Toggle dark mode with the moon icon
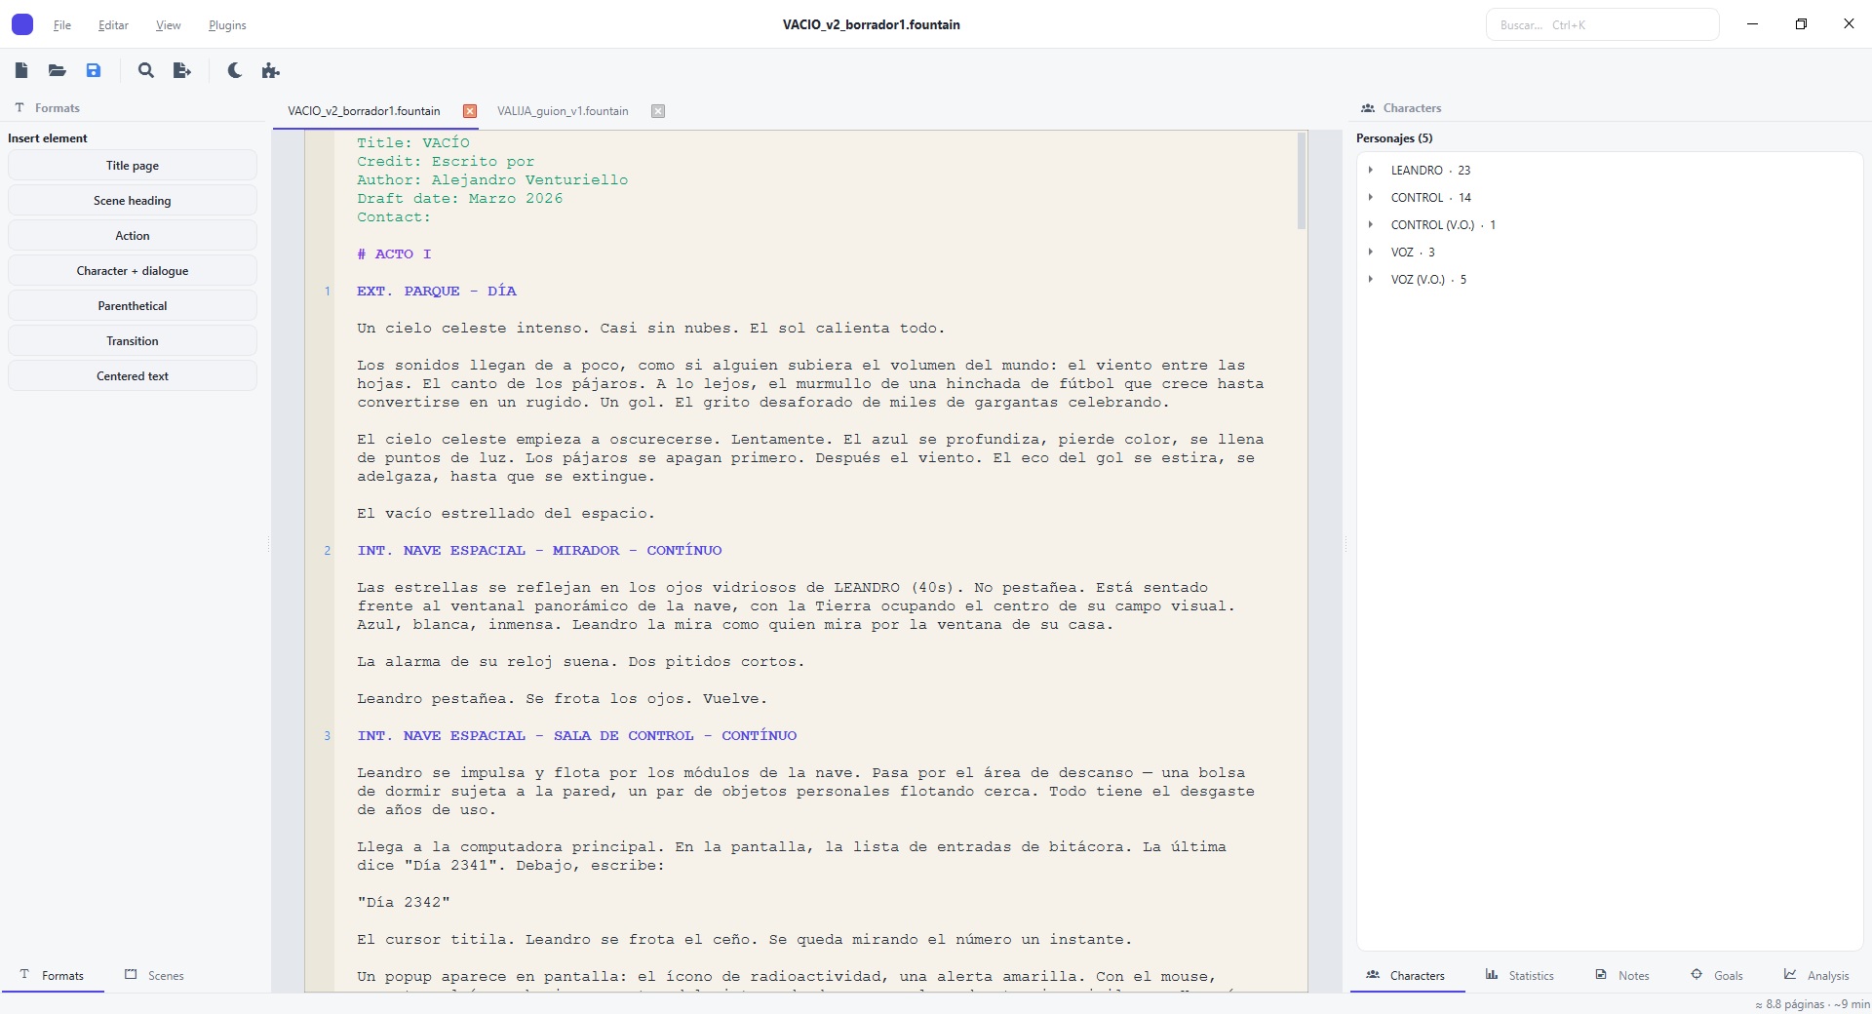This screenshot has height=1014, width=1872. [235, 70]
